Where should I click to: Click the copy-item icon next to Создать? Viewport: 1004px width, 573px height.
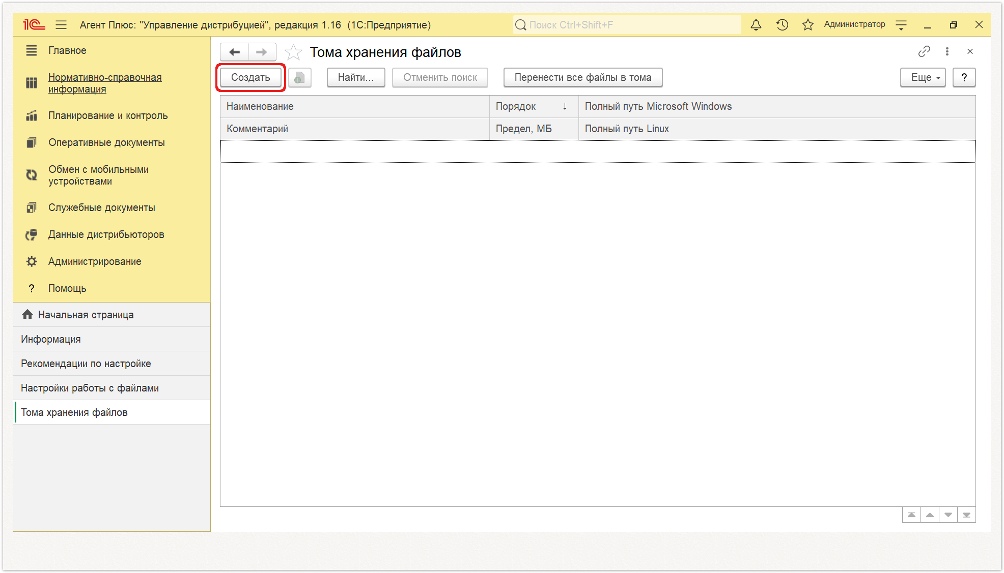(300, 77)
